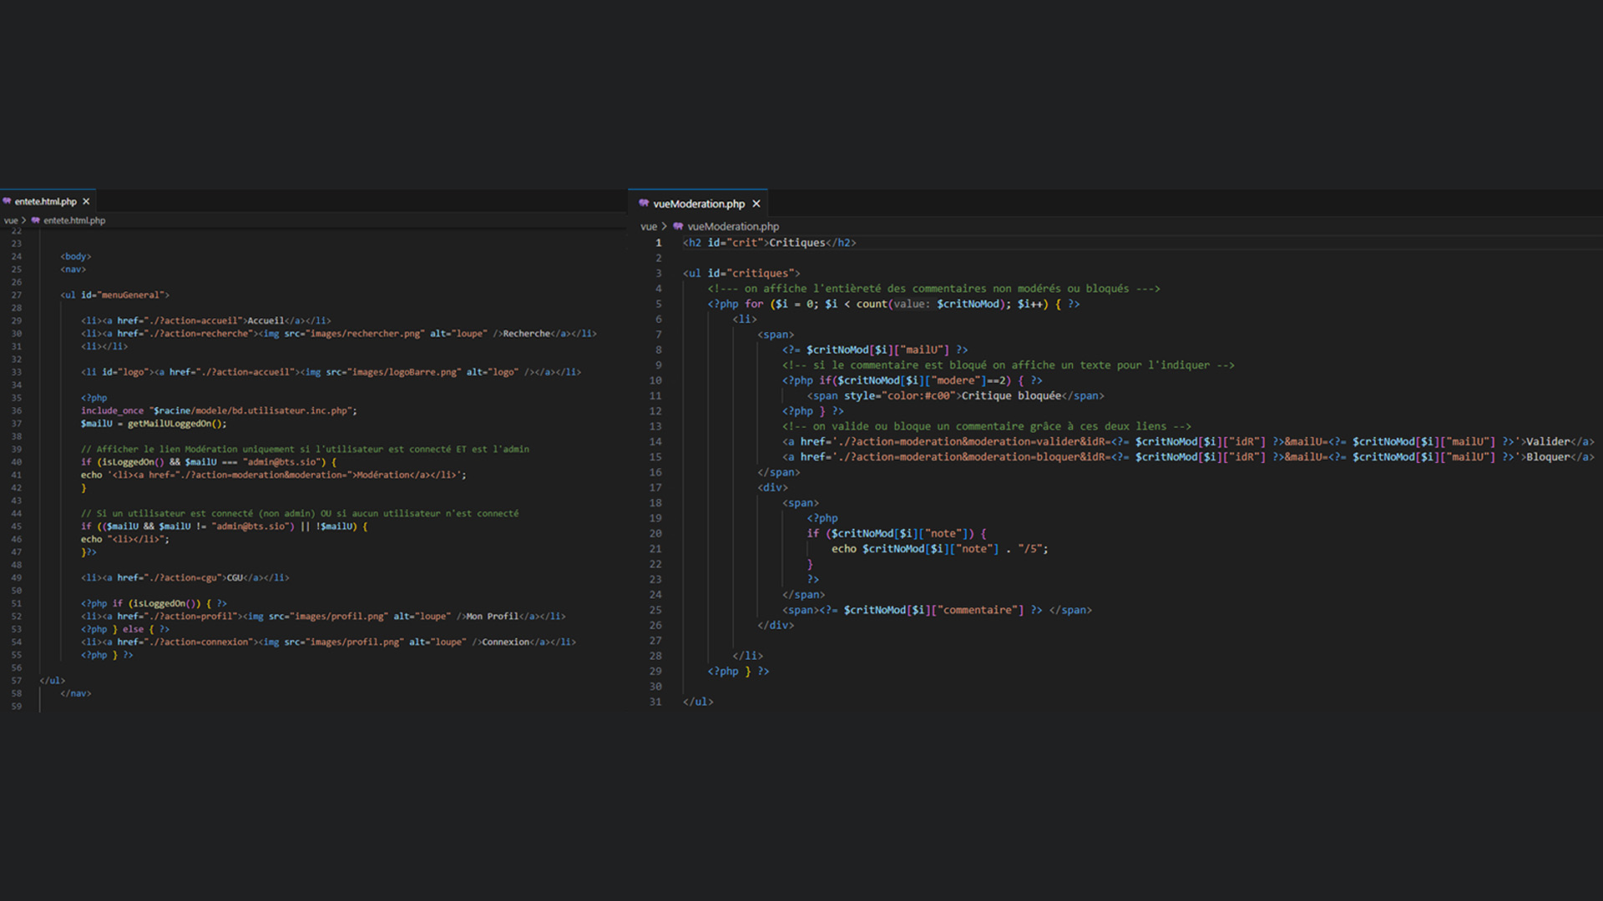Click the '</nav>' tag on line 58

(x=76, y=693)
